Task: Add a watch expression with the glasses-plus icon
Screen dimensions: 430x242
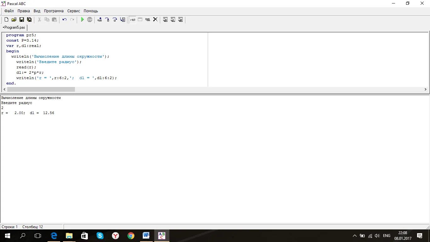Action: (x=100, y=20)
